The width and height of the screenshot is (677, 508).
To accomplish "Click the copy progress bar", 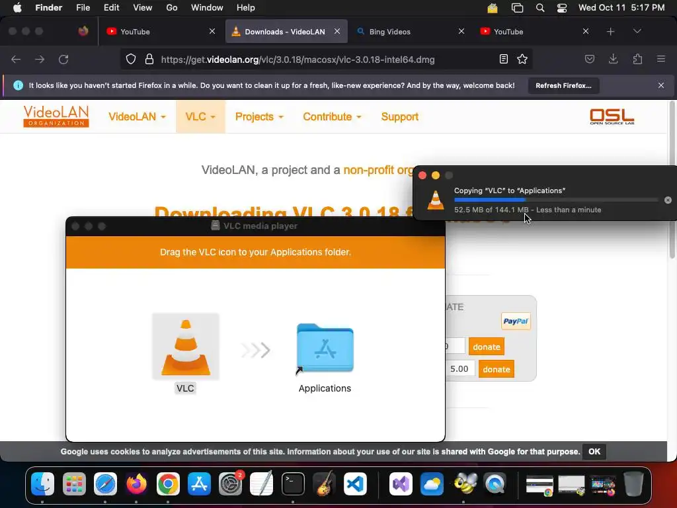I will 556,200.
